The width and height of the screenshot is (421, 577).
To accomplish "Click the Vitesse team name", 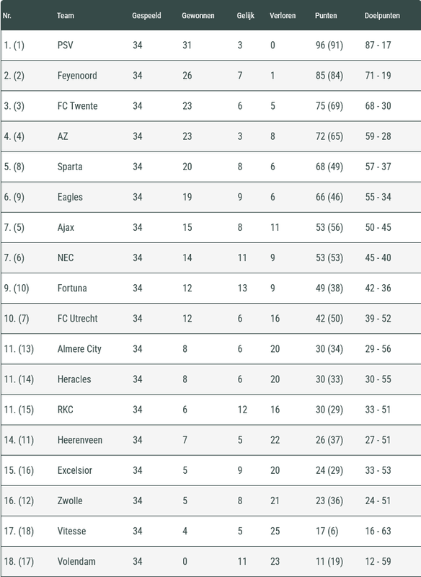I will pyautogui.click(x=71, y=531).
